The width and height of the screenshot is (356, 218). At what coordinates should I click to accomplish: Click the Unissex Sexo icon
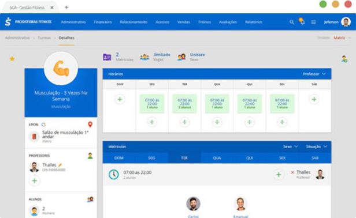tap(181, 57)
